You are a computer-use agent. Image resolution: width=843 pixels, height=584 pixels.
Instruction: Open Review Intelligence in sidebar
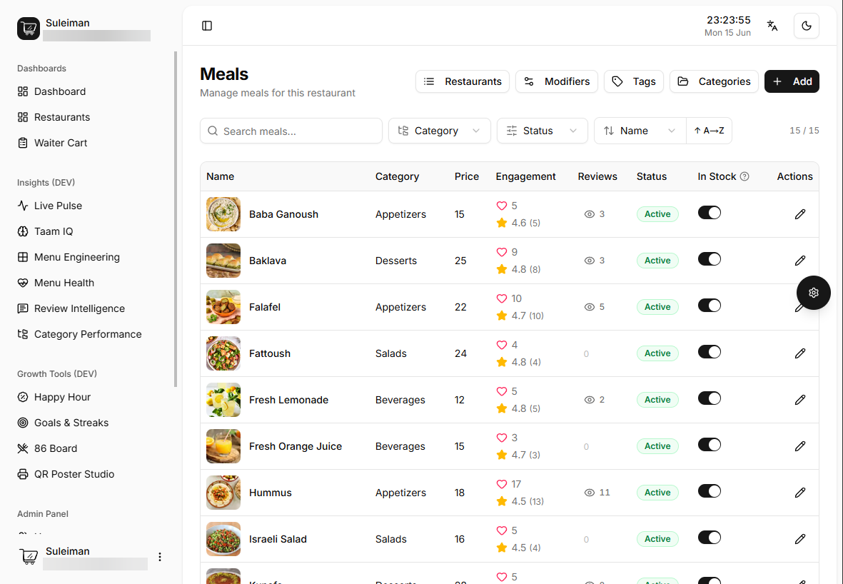71,308
